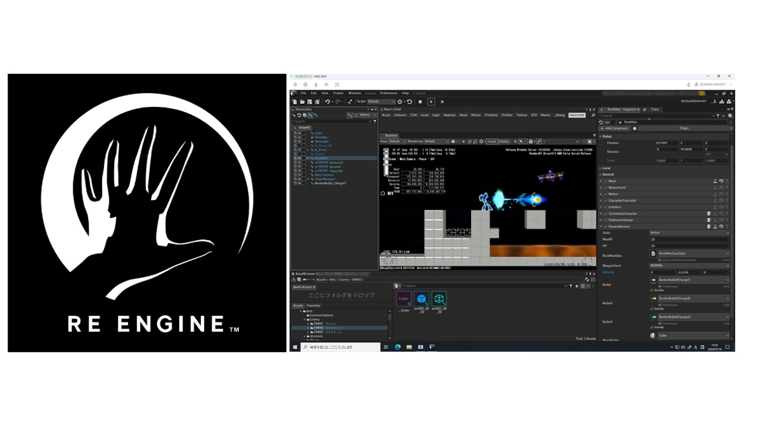Click the Add Component button

tap(615, 128)
